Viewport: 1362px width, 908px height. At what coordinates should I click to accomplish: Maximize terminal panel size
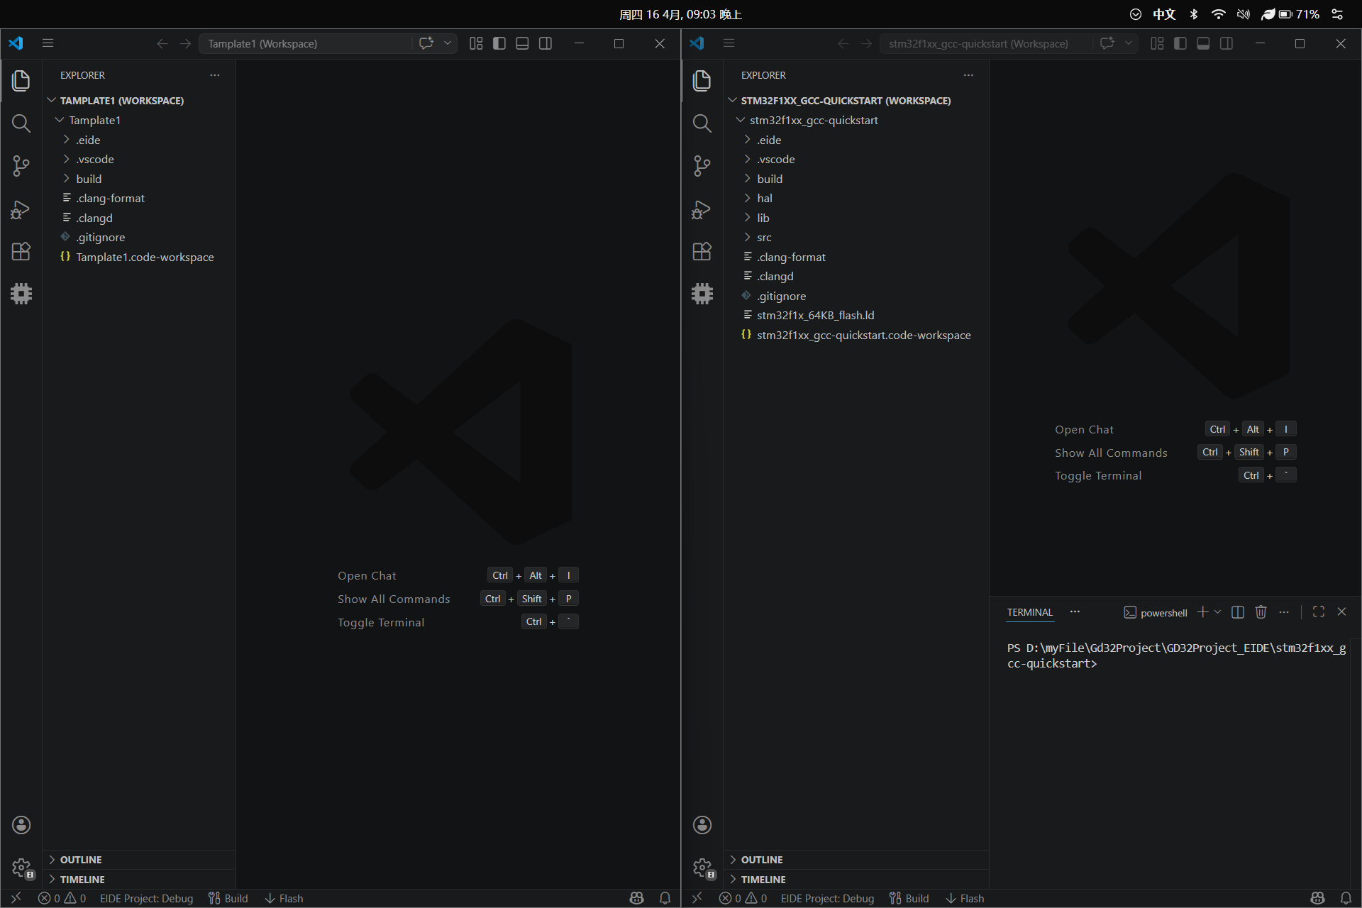click(1319, 611)
